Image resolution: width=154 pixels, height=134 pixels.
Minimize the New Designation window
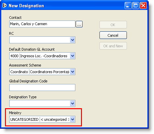coord(128,5)
